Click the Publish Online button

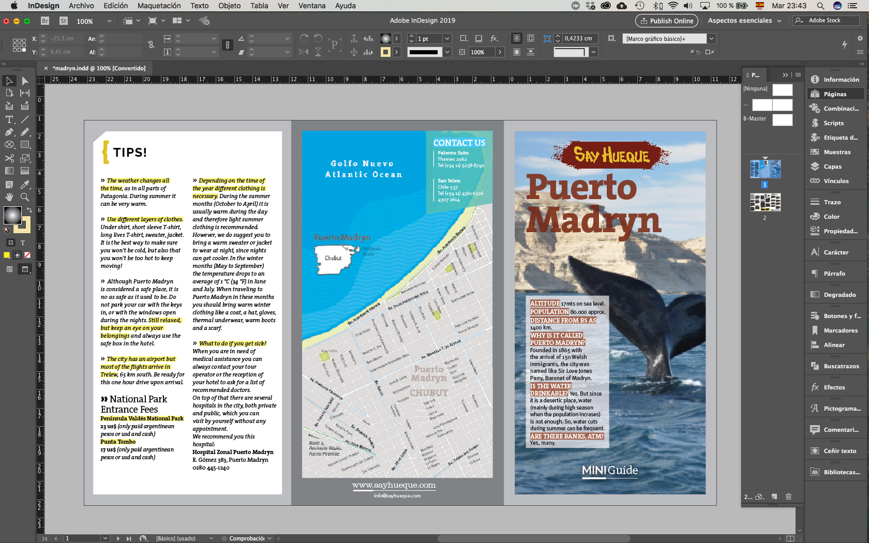click(666, 21)
